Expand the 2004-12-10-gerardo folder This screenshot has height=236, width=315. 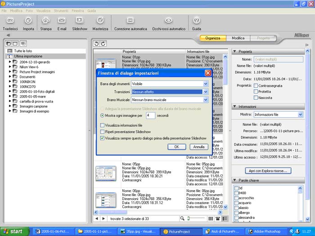10,62
